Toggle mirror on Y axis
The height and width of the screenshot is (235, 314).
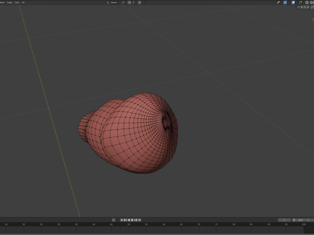(x=305, y=7)
